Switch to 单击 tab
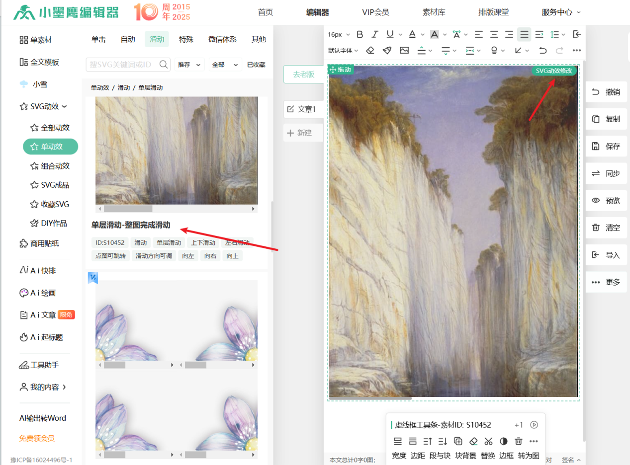 pos(98,39)
